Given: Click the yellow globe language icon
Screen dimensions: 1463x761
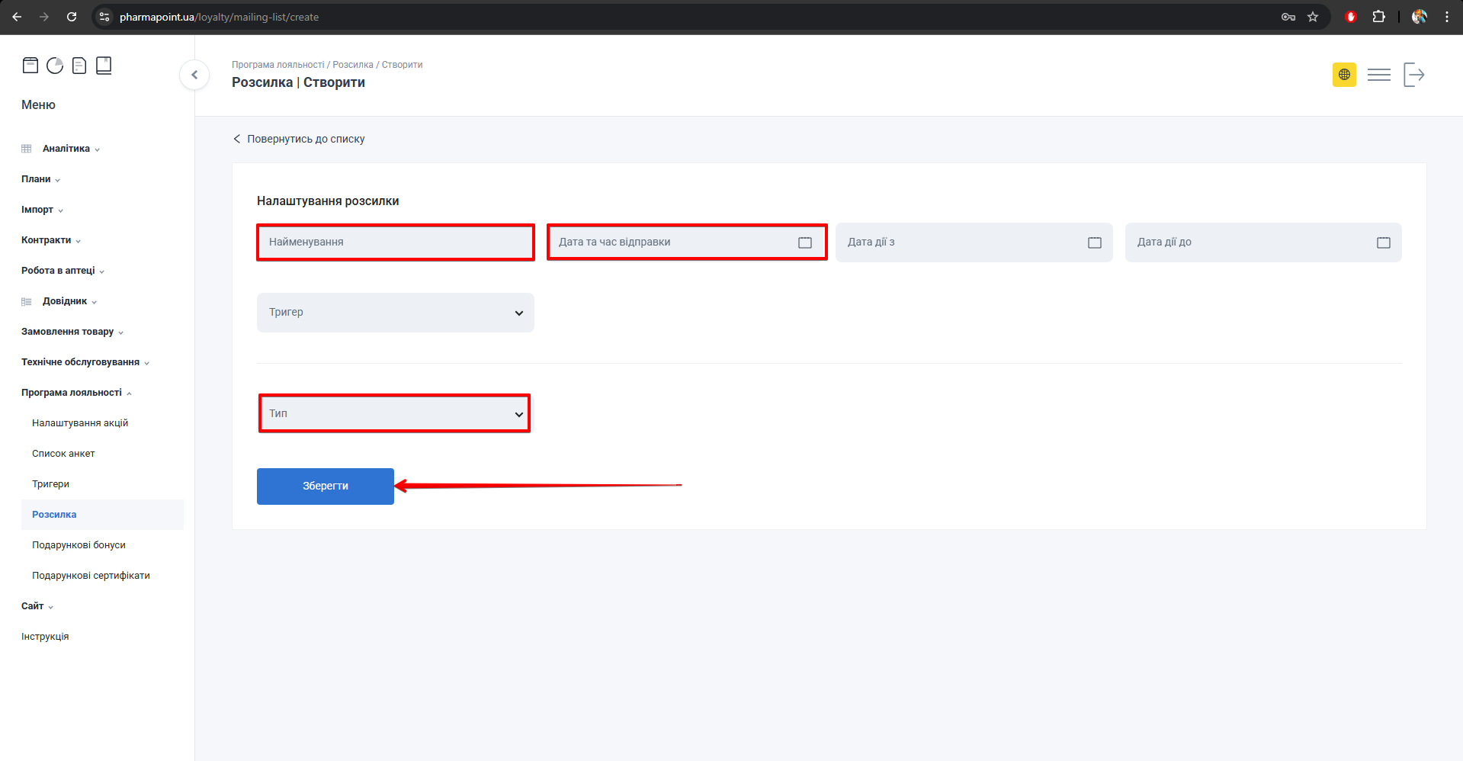Looking at the screenshot, I should tap(1344, 75).
